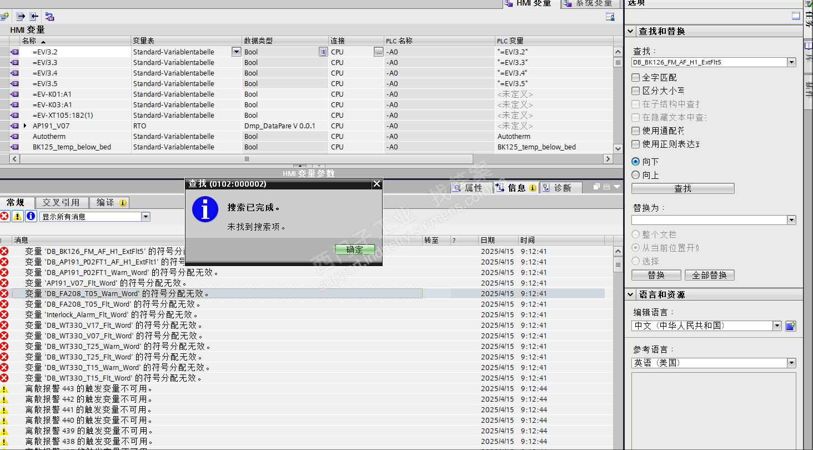
Task: Click the message list scroll up arrow
Action: 618,252
